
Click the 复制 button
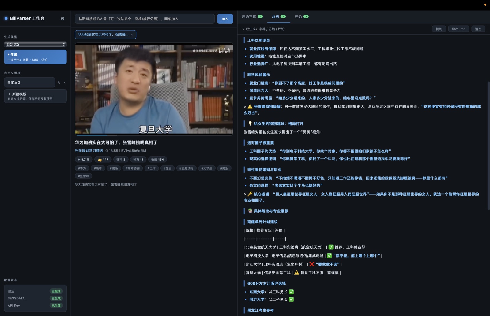point(439,29)
